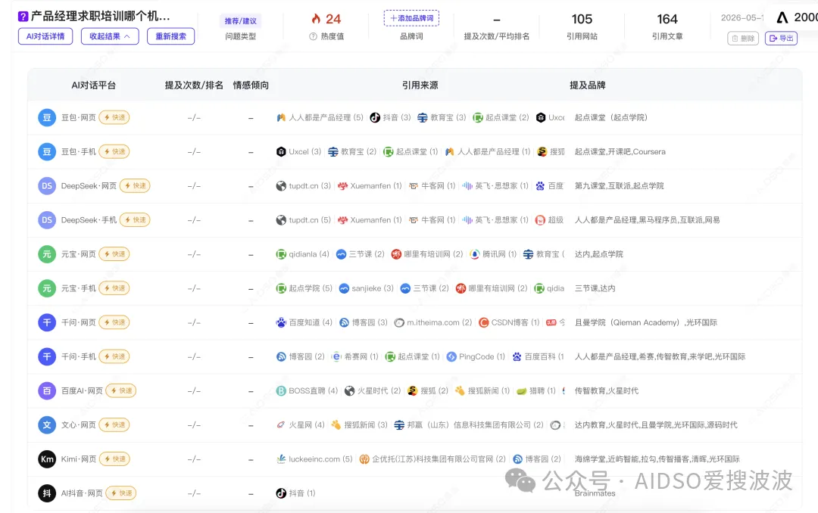This screenshot has width=818, height=513.
Task: Open tupdt.cn (5) source in DeepSeek·手机 row
Action: pos(303,220)
